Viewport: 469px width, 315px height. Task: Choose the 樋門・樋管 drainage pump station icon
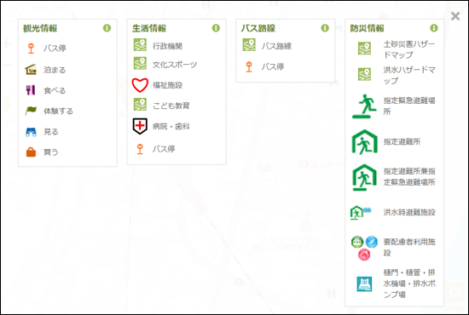point(364,283)
